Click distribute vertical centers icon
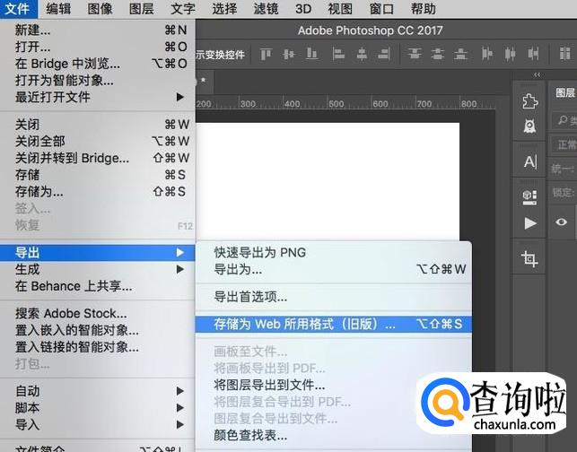 pos(437,55)
